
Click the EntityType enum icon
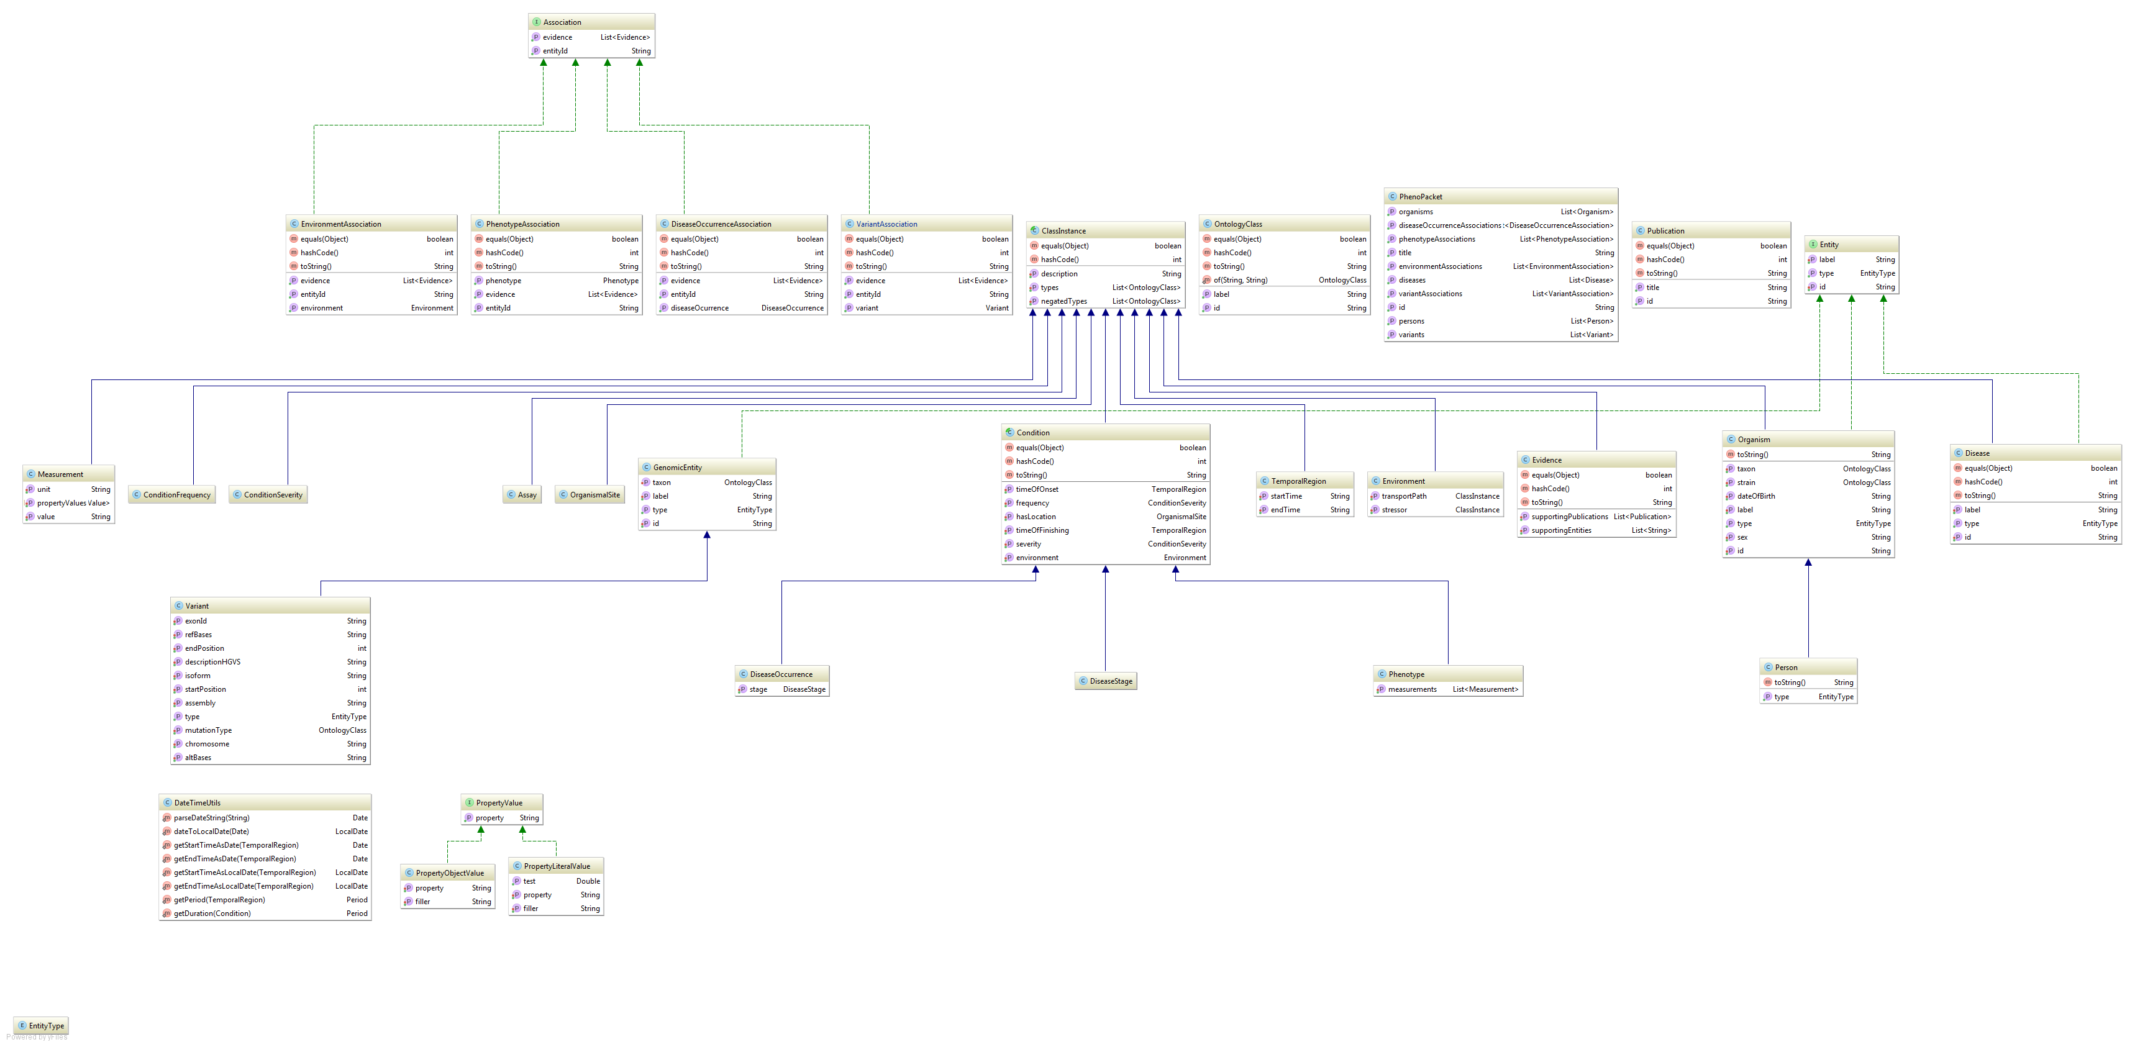22,1025
